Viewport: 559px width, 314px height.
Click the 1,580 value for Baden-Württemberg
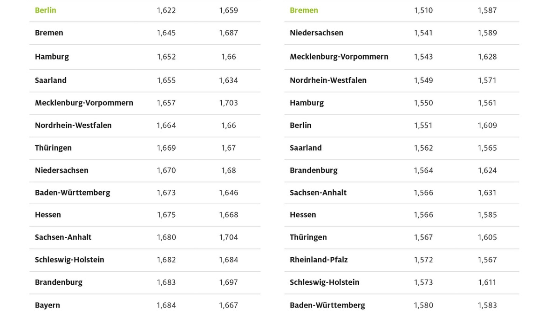[423, 305]
